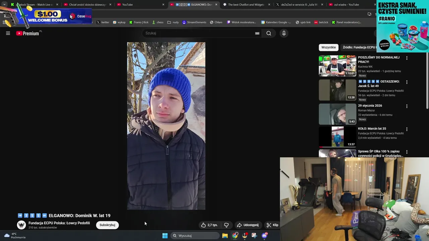This screenshot has height=241, width=429.
Task: Open the Franio | Kick bookmark
Action: 139,22
